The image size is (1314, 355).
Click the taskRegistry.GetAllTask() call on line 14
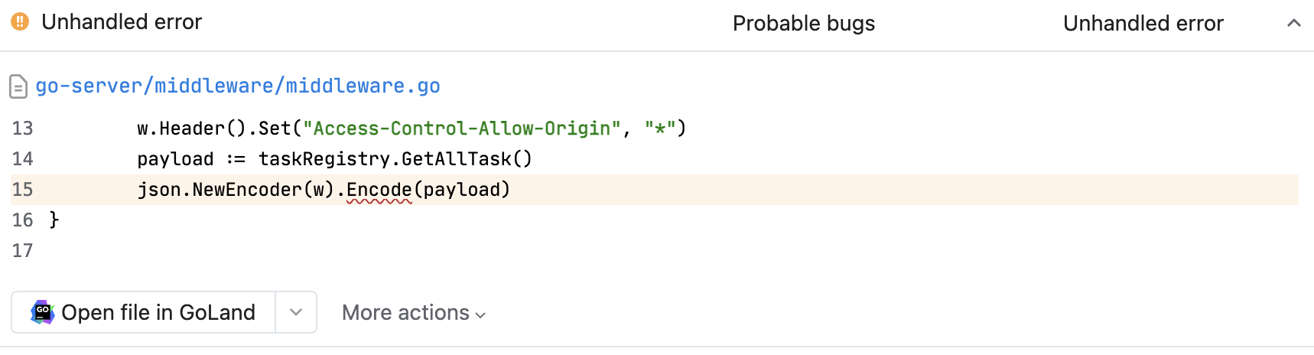395,159
